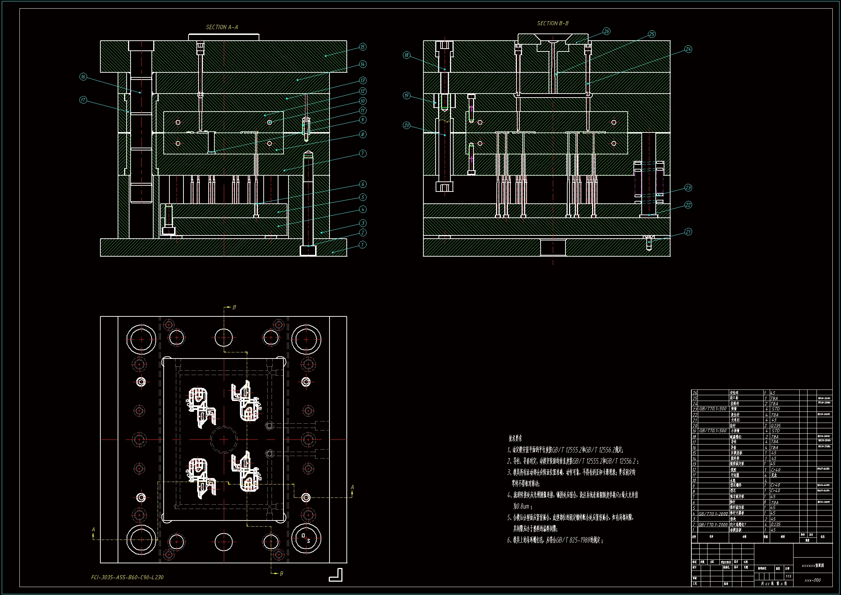Image resolution: width=841 pixels, height=595 pixels.
Task: Click part balloon number 1
Action: [x=363, y=244]
